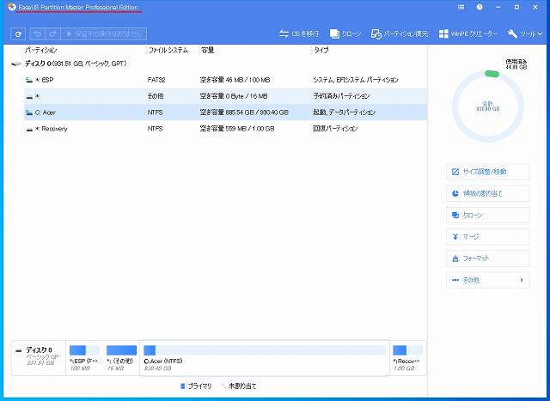The height and width of the screenshot is (401, 550).
Task: Click 'FAT32' in the ESP row
Action: pos(156,80)
